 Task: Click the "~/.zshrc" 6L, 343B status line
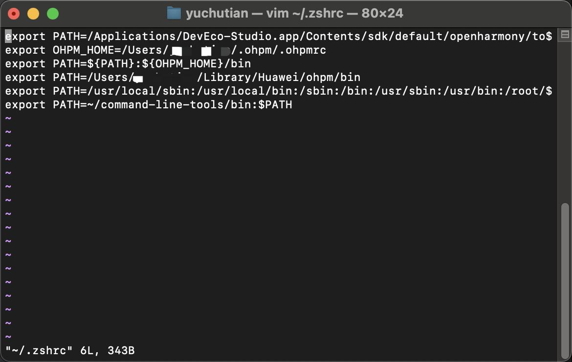coord(70,351)
